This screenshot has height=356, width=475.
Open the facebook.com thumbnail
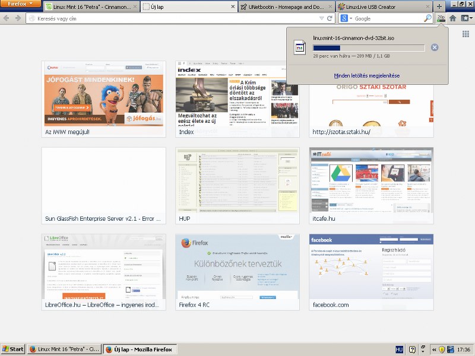click(x=372, y=272)
